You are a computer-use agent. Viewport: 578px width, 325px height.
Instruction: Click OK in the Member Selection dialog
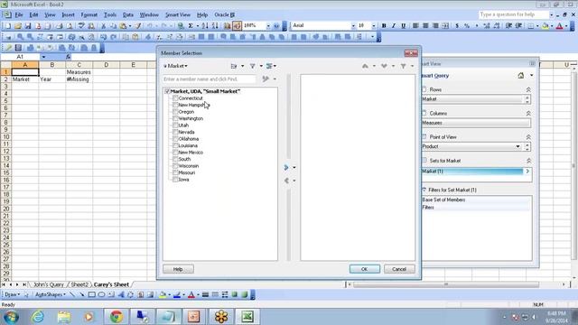365,269
